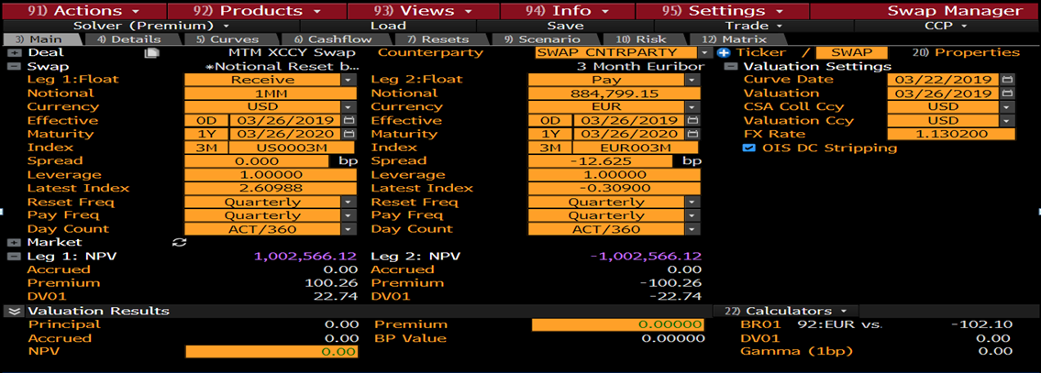Viewport: 1041px width, 373px height.
Task: Click the Market refresh icon
Action: point(179,242)
